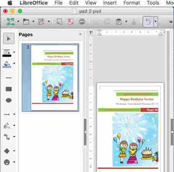
Task: Click the Open file folder icon
Action: coord(26,22)
